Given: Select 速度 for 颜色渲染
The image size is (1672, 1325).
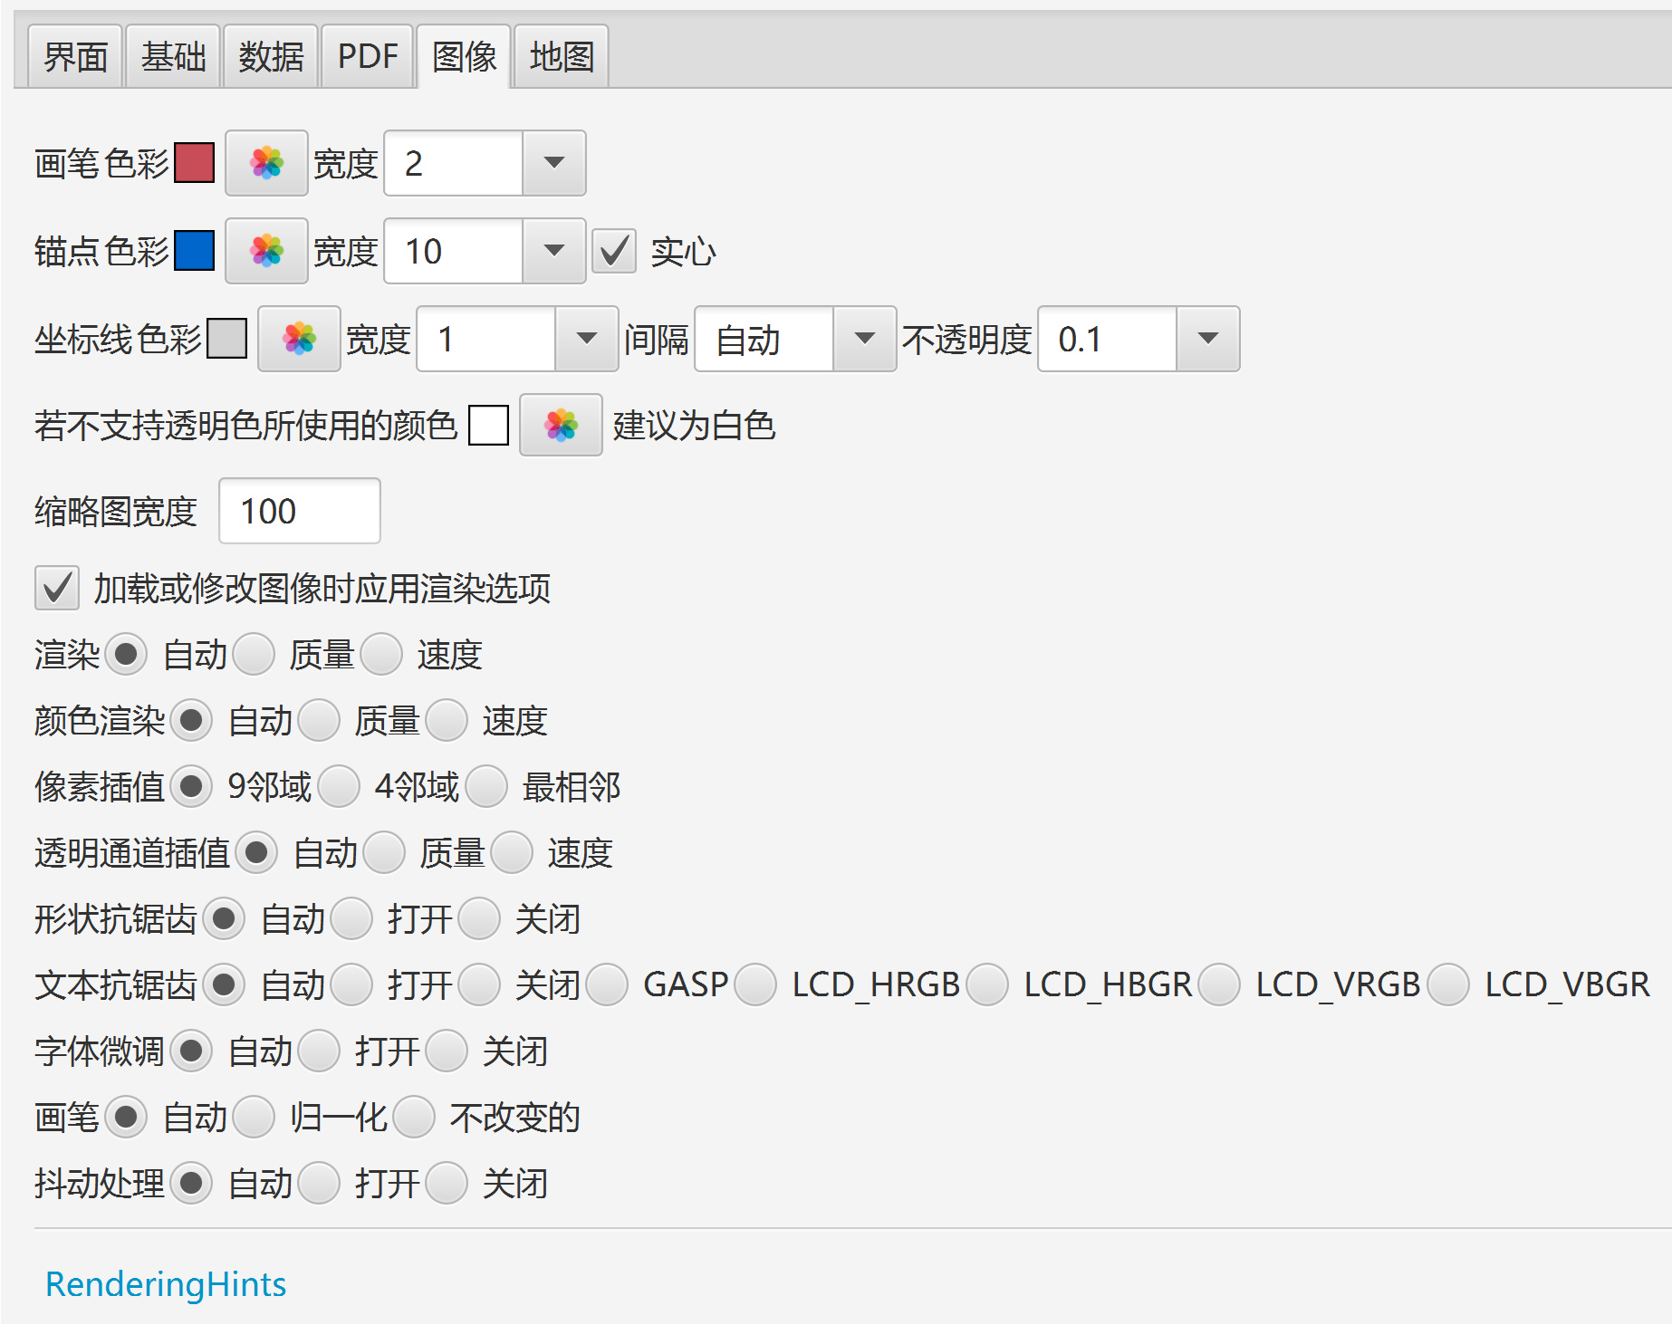Looking at the screenshot, I should (447, 720).
